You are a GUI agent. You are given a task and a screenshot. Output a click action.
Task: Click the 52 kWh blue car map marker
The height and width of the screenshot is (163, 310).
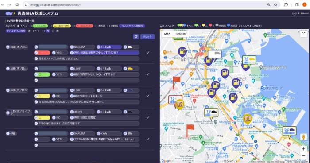click(x=289, y=131)
